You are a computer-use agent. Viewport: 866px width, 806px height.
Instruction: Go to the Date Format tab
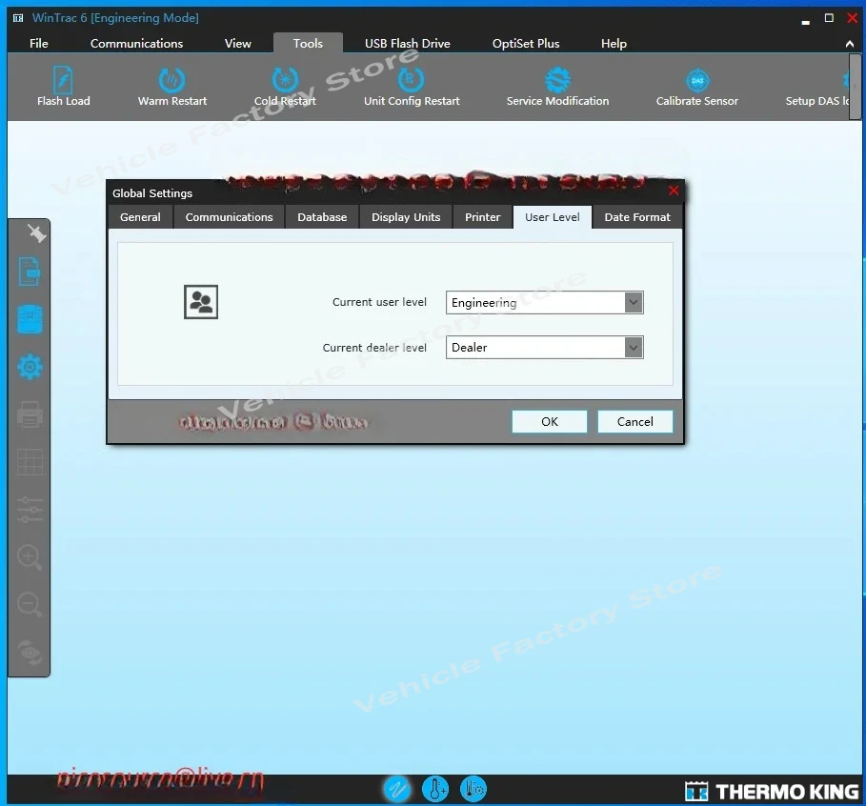tap(637, 217)
